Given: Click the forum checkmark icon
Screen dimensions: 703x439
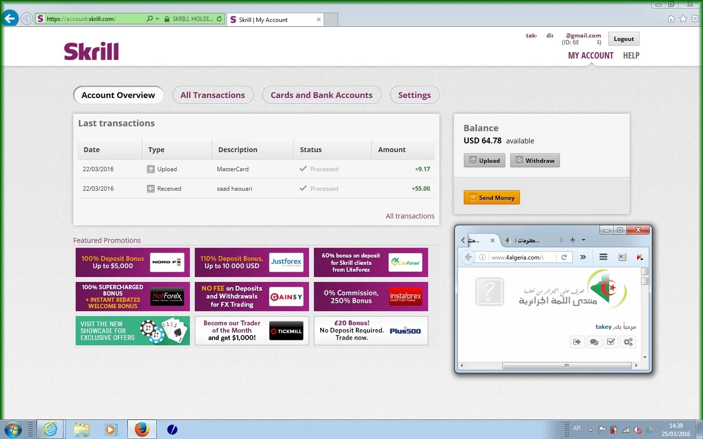Looking at the screenshot, I should coord(611,342).
